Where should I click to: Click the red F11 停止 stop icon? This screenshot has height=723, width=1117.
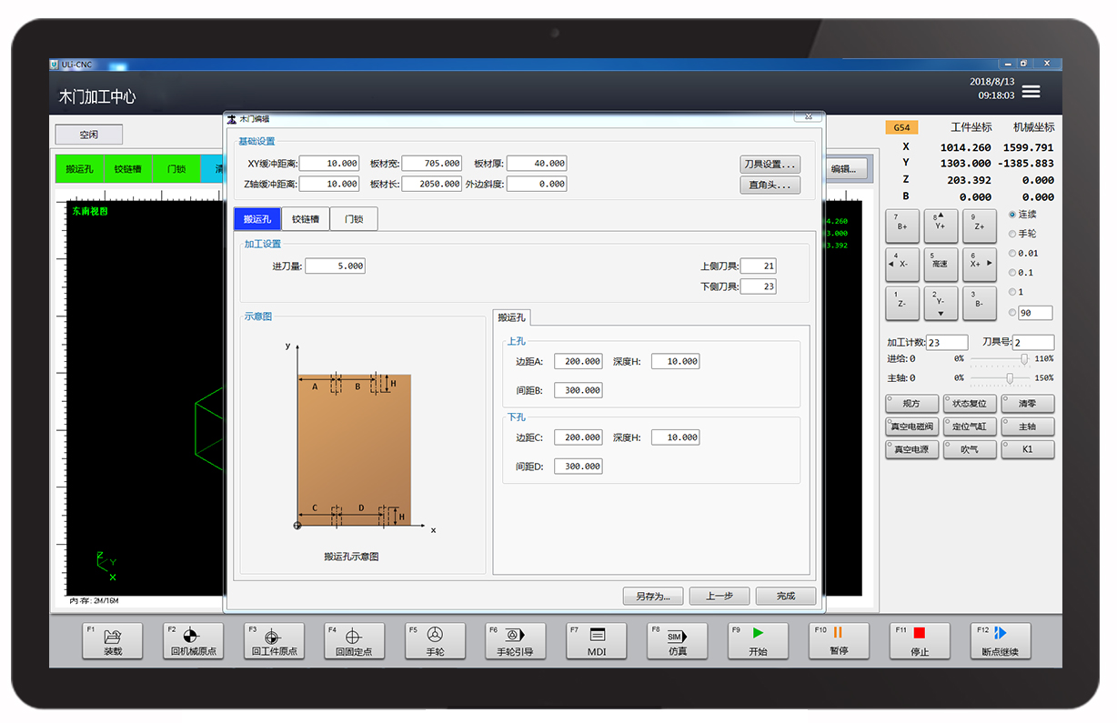click(x=920, y=633)
